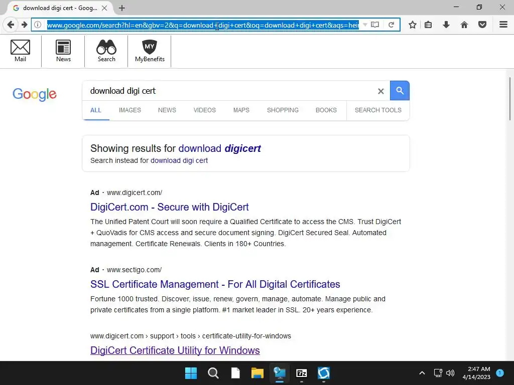Screen dimensions: 514x385
Task: Open Search binoculars shortcut
Action: point(106,51)
